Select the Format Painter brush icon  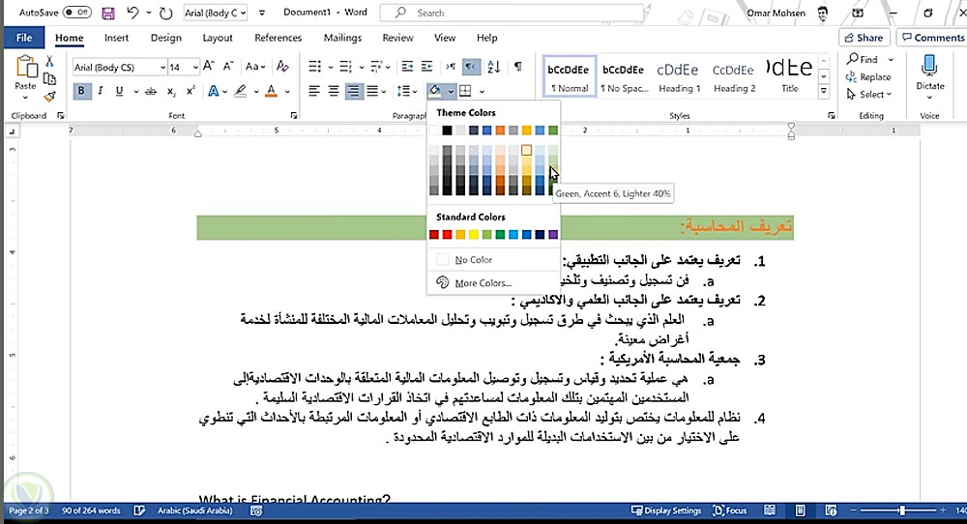49,96
